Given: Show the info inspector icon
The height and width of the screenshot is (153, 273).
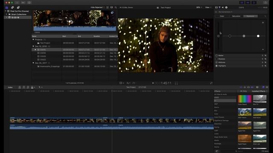Looking at the screenshot, I should tap(227, 8).
